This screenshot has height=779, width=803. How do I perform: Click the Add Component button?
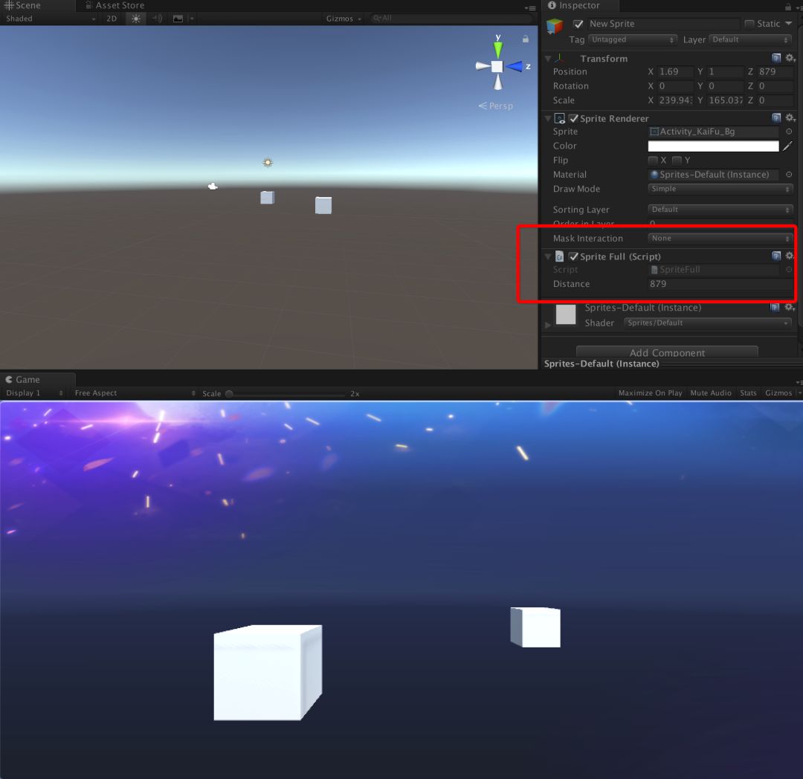tap(667, 352)
